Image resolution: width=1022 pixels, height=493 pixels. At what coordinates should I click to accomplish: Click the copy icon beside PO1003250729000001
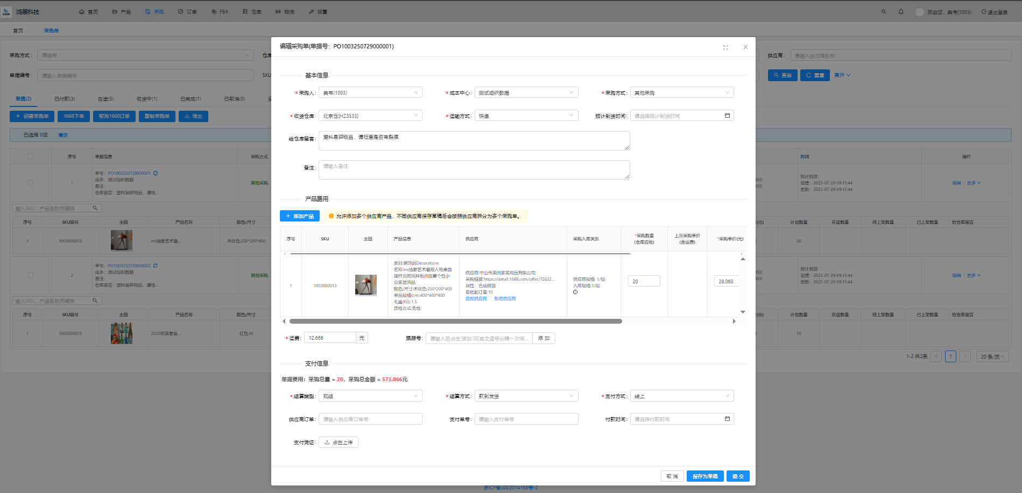tap(156, 174)
